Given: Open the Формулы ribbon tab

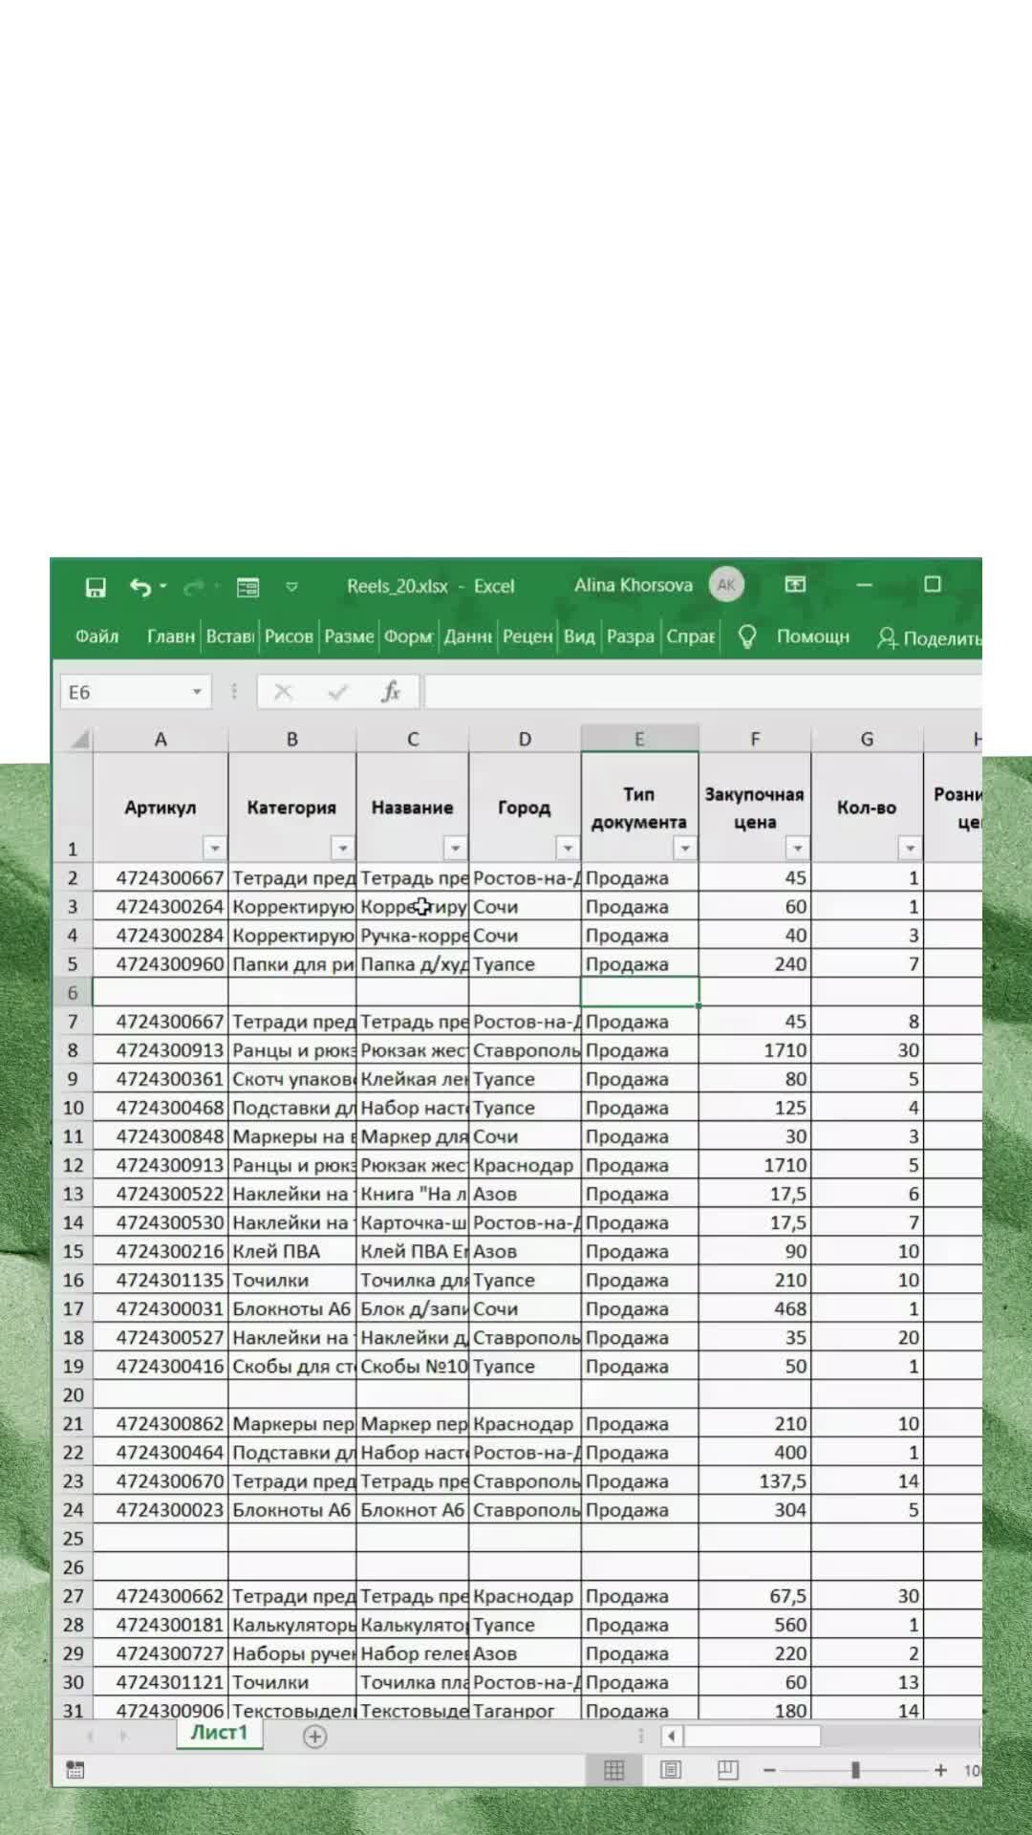Looking at the screenshot, I should pos(409,637).
